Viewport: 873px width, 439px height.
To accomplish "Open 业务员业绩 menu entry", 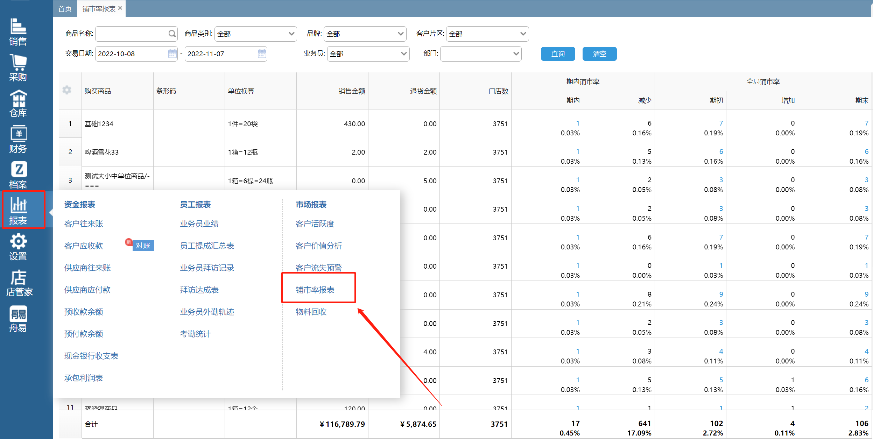I will pyautogui.click(x=199, y=224).
